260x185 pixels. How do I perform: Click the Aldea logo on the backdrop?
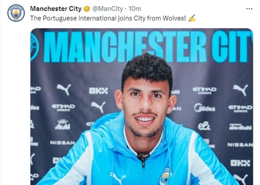click(x=204, y=108)
